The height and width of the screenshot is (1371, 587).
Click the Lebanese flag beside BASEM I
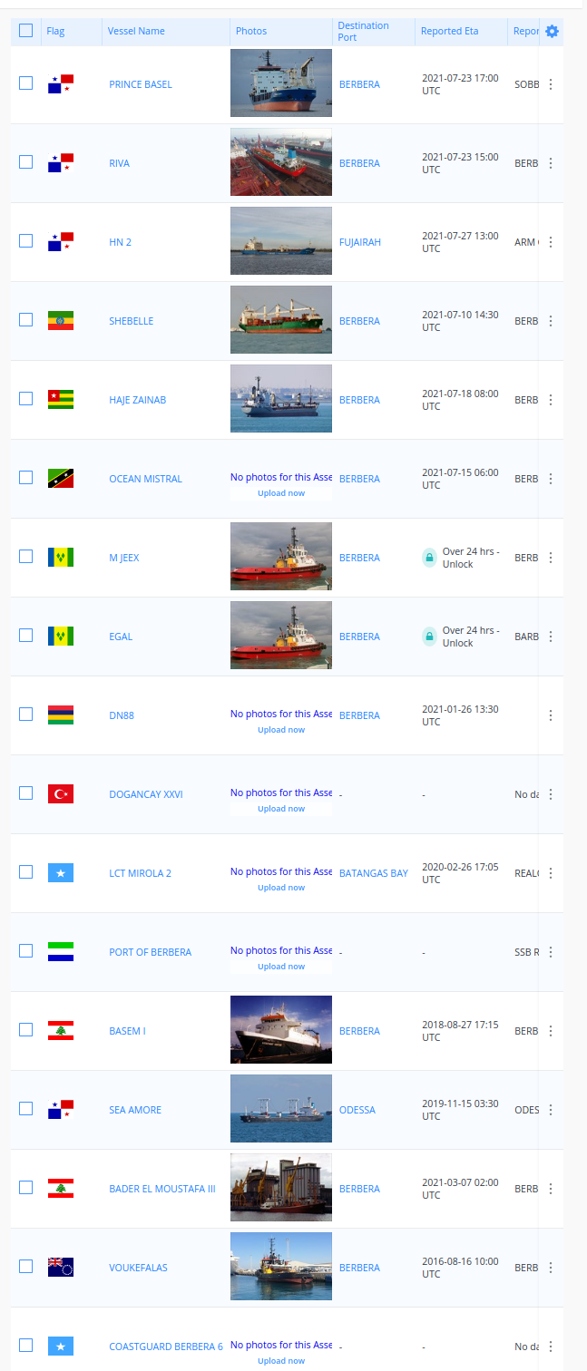click(x=61, y=1031)
